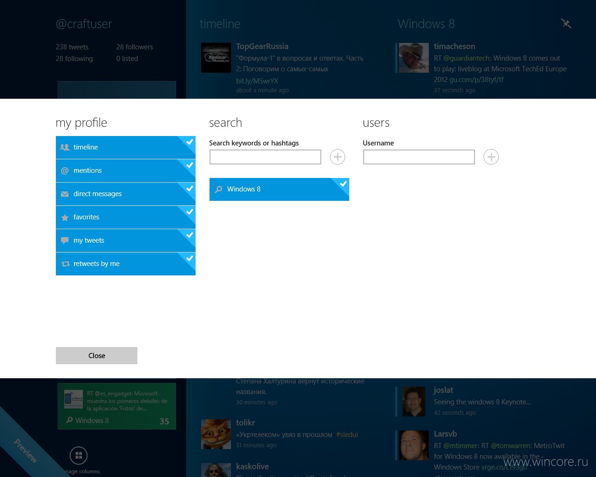Click the timeline column heading
The height and width of the screenshot is (477, 596).
click(220, 24)
